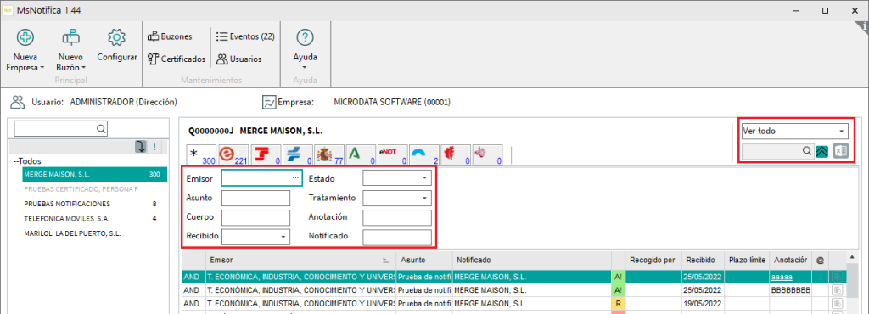
Task: Click the curved-arrow sort icon above company list
Action: click(x=140, y=146)
